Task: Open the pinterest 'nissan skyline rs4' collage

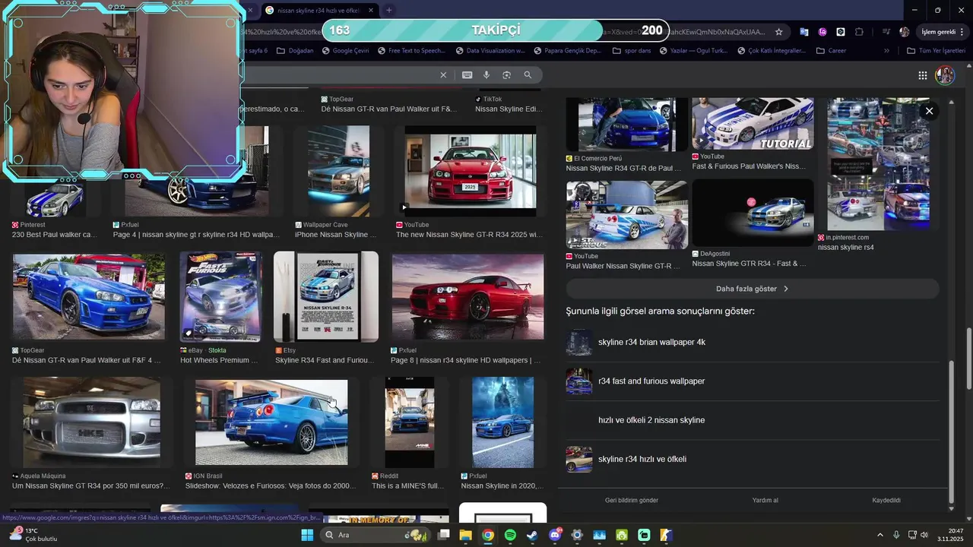Action: pos(878,163)
